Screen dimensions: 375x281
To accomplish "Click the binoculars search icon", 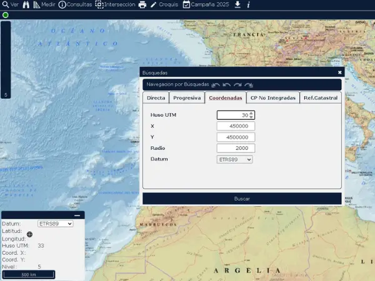I will [26, 4].
